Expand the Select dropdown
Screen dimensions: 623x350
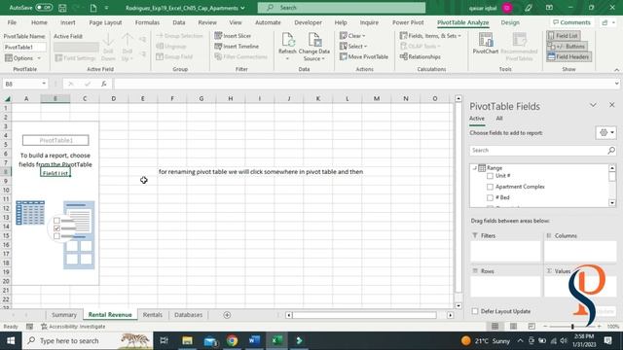(x=353, y=47)
